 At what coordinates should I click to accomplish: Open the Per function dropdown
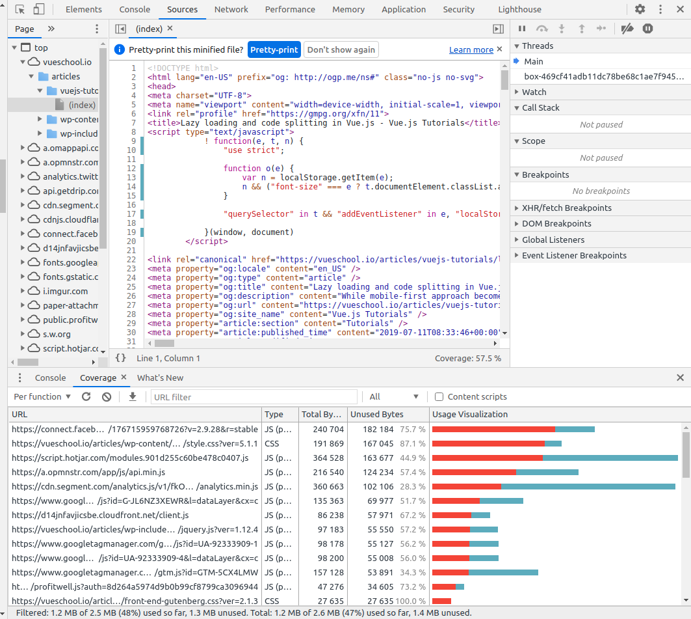coord(42,396)
